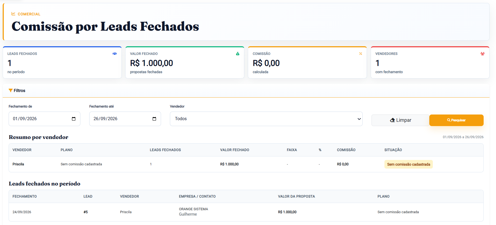Click the Limpar button
Image resolution: width=496 pixels, height=225 pixels.
(400, 120)
